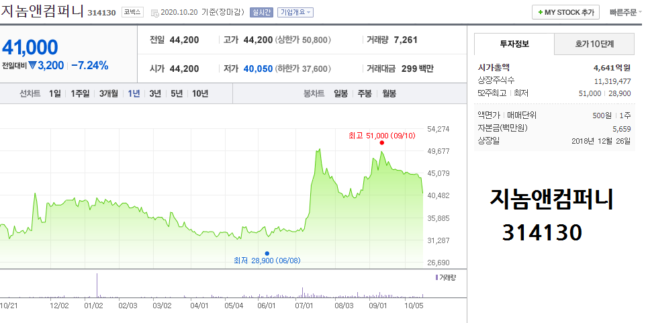This screenshot has width=646, height=323.
Task: Click the tall volume bar near 01/02
Action: pyautogui.click(x=97, y=285)
